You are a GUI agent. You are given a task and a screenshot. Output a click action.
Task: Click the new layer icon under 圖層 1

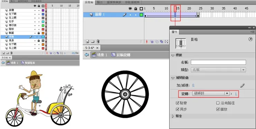click(88, 42)
